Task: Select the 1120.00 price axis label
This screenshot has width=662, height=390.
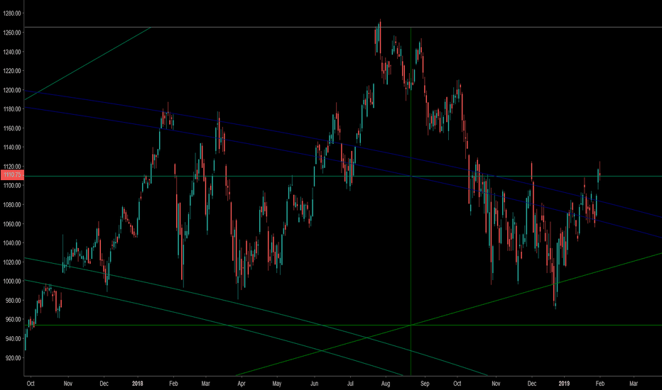Action: [x=12, y=167]
